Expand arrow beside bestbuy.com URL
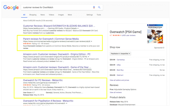 78,28
